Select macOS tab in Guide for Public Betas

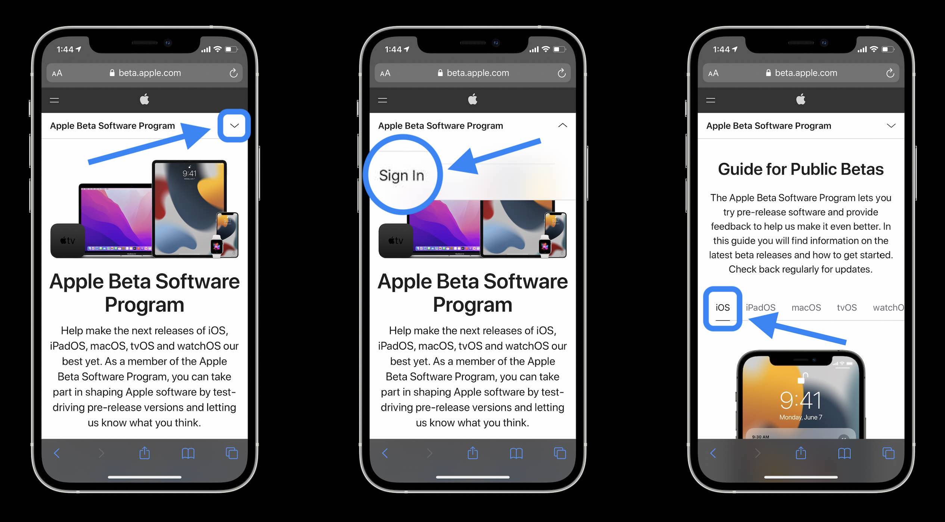click(x=806, y=307)
